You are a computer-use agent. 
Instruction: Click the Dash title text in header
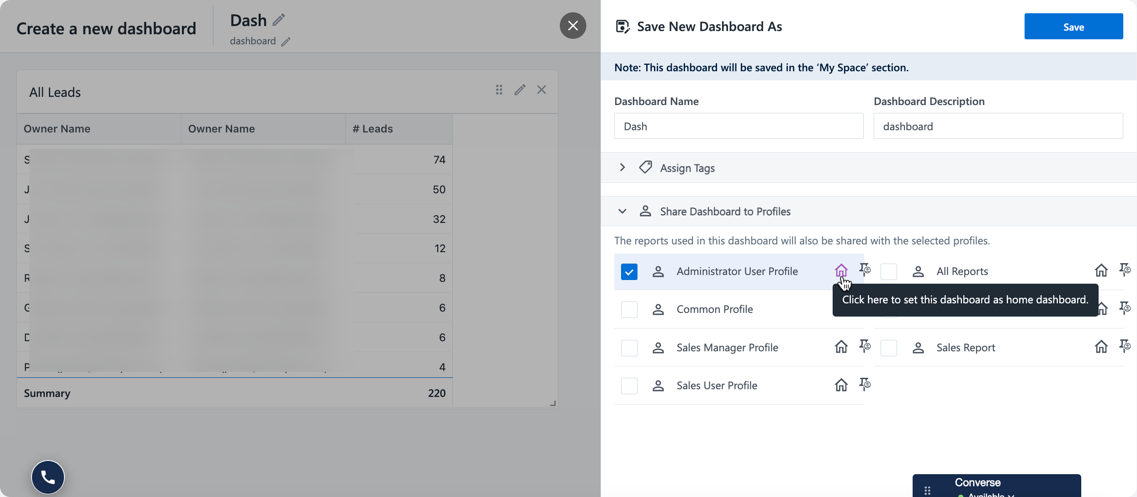coord(248,21)
